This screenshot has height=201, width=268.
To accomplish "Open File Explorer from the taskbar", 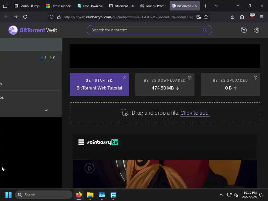I will [x=90, y=195].
